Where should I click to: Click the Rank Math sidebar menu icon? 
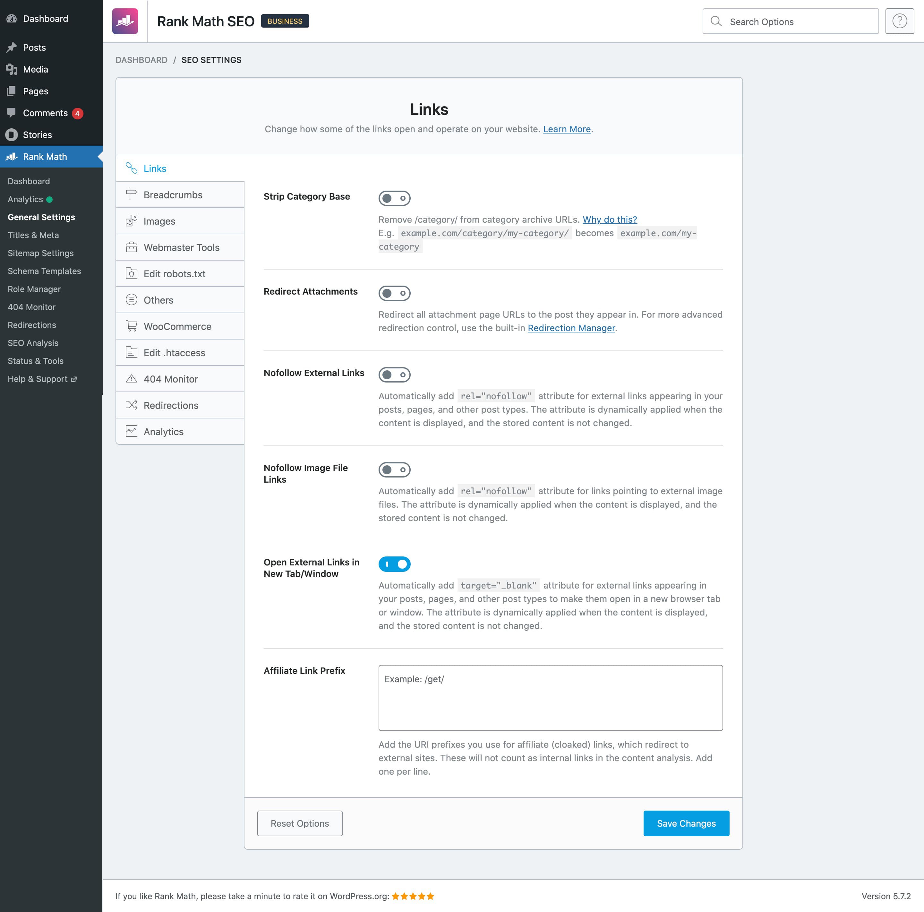(12, 156)
